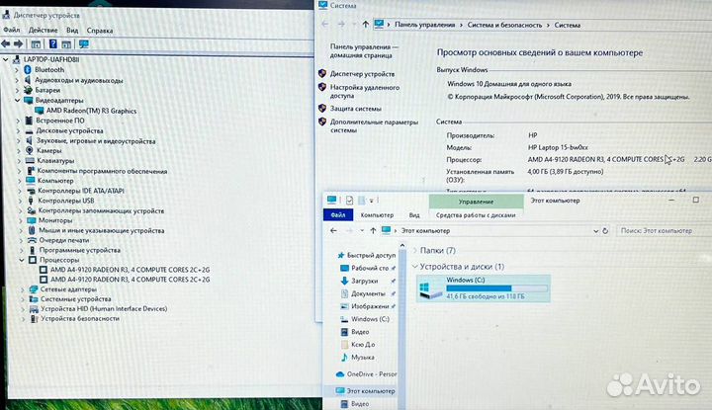Switch to the Вид ribbon tab in Explorer
Screen dimensions: 712x410
pos(414,215)
